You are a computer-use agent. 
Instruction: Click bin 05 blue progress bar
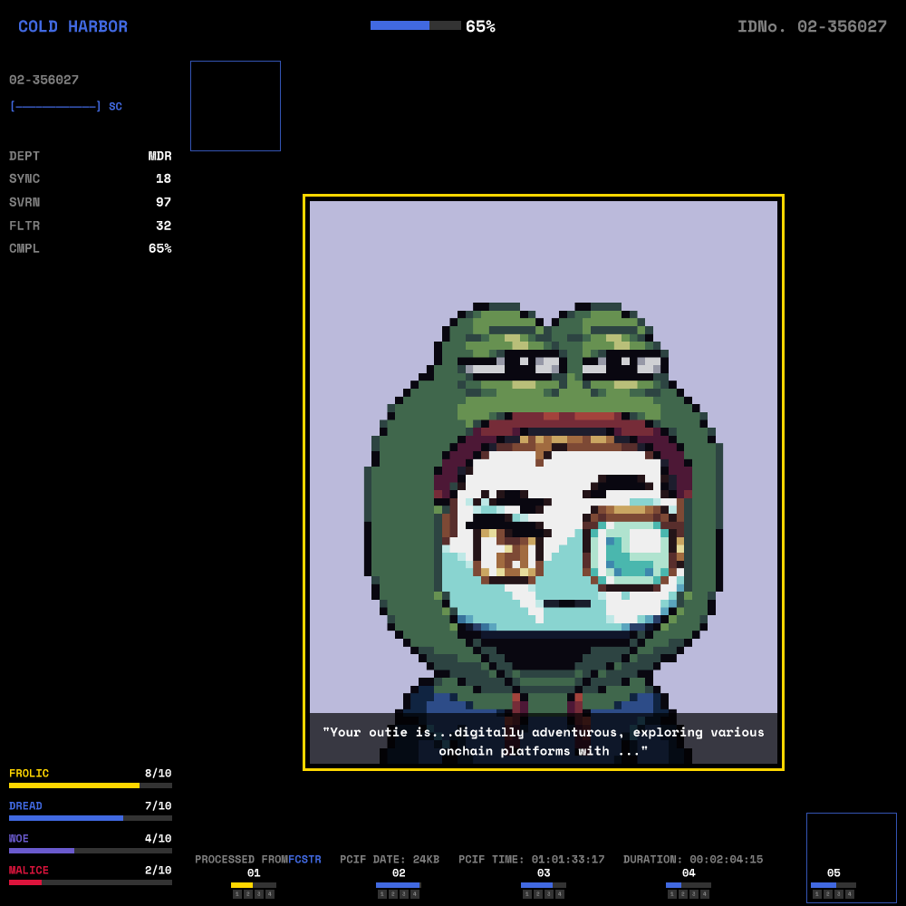(834, 885)
